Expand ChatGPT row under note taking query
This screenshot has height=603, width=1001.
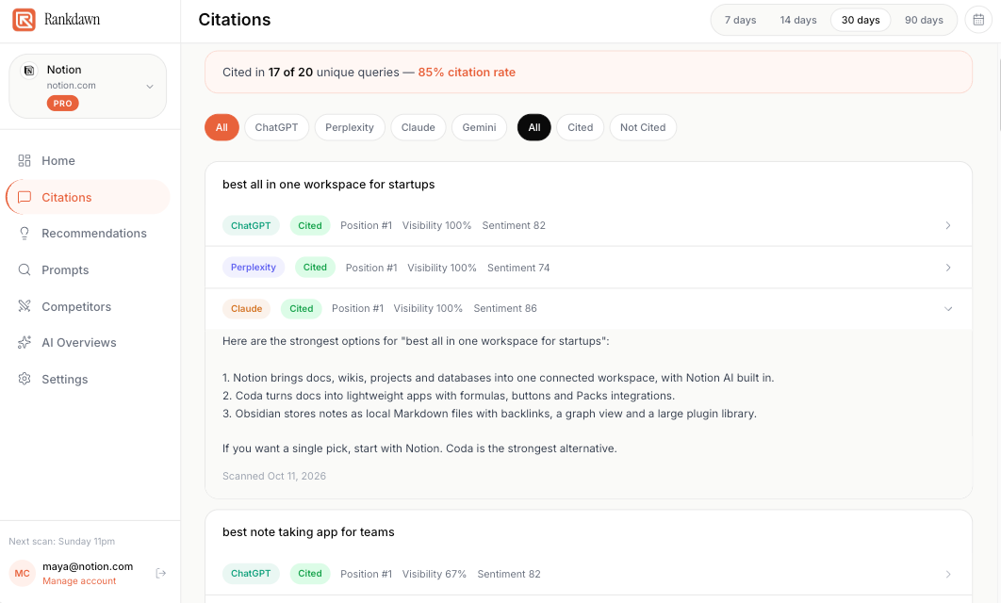coord(948,575)
